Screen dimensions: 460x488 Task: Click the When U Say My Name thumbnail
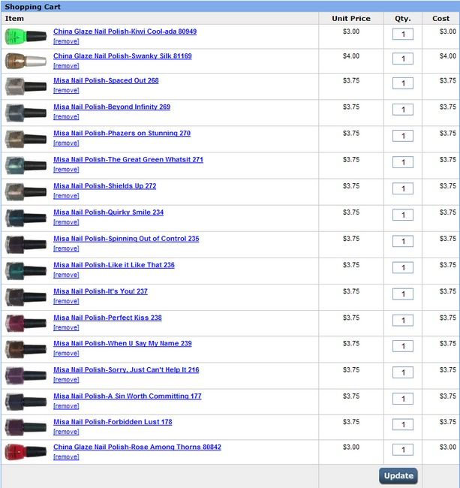pos(26,349)
